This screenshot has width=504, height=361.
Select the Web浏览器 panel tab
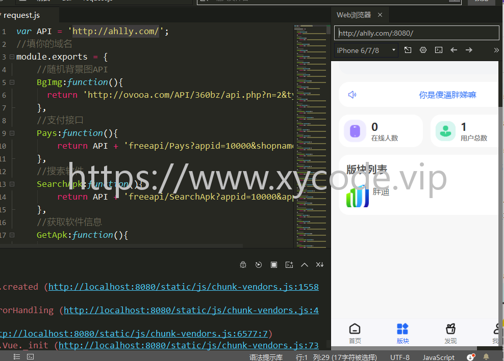tap(354, 15)
